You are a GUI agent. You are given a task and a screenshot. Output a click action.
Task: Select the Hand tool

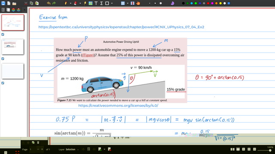138,3
